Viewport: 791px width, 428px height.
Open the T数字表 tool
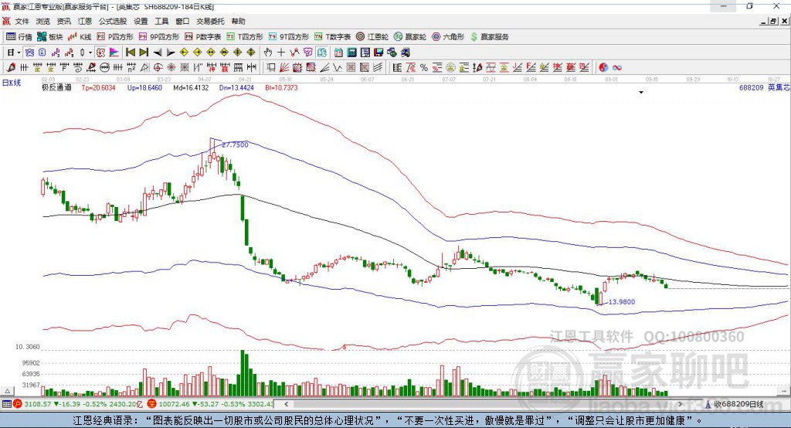pyautogui.click(x=332, y=37)
